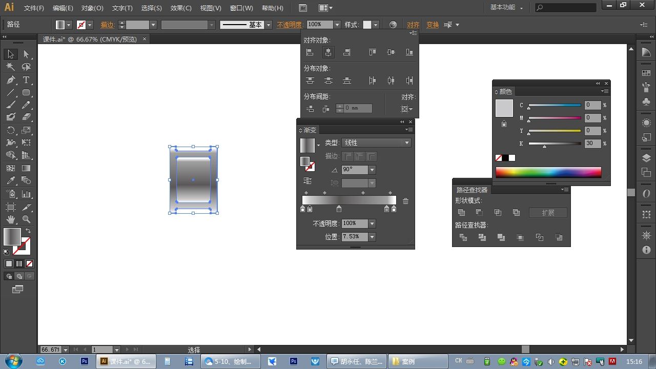
Task: Open the 文件(F) menu
Action: pos(34,8)
